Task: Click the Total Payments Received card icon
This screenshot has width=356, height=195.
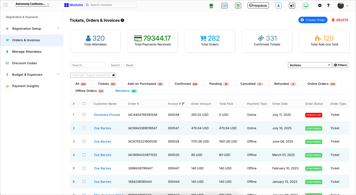Action: click(138, 38)
